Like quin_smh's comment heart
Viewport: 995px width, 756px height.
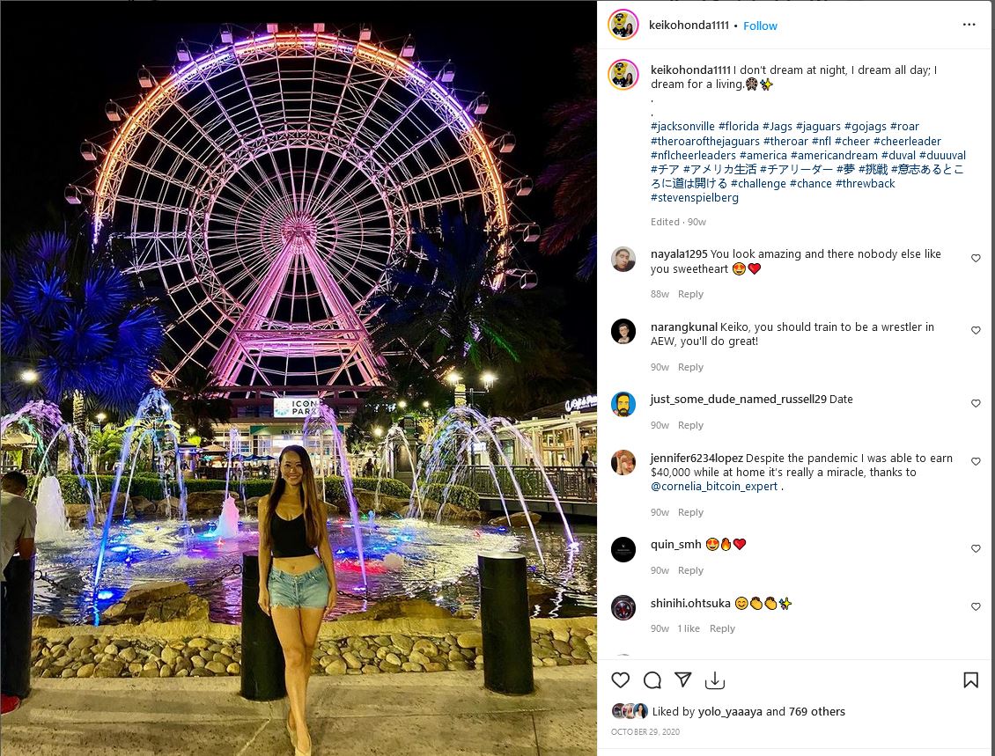coord(976,548)
